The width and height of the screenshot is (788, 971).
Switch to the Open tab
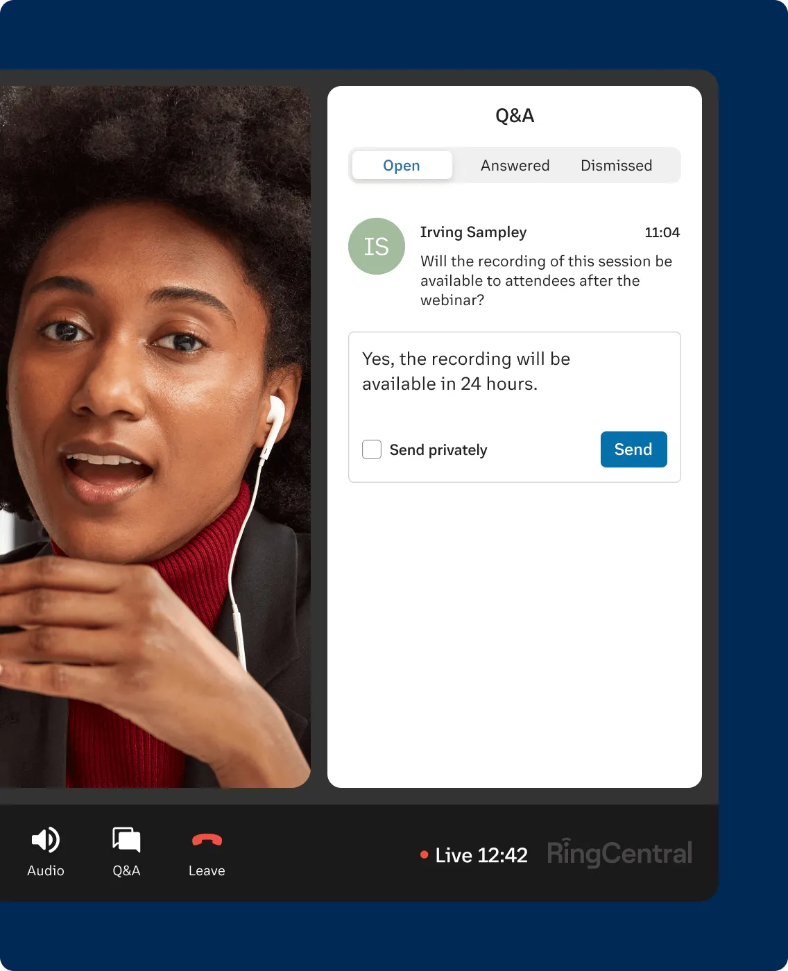click(402, 165)
